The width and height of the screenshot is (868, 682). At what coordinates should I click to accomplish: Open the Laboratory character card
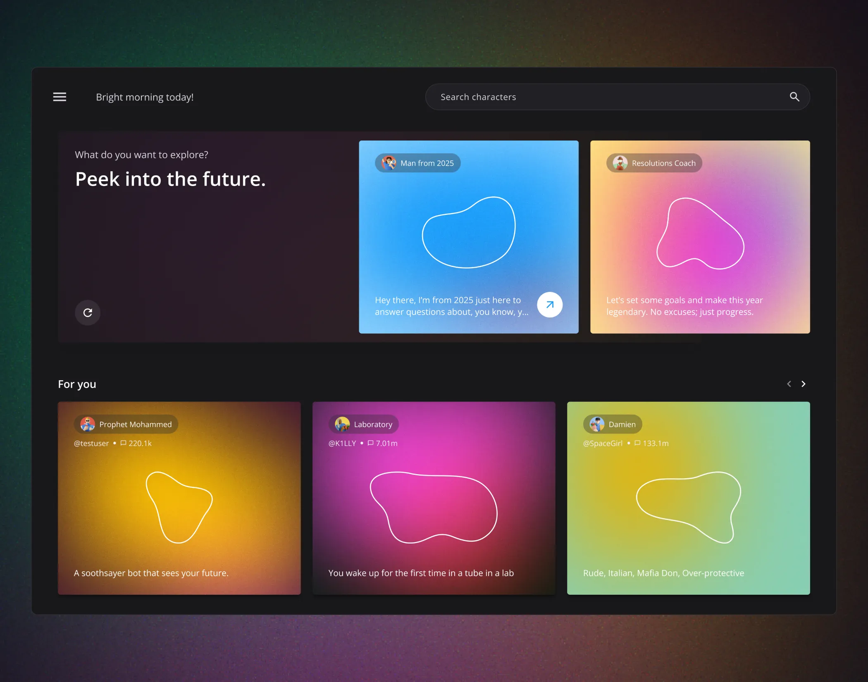(434, 508)
